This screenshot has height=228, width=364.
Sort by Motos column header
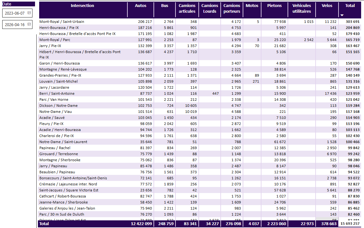[252, 5]
